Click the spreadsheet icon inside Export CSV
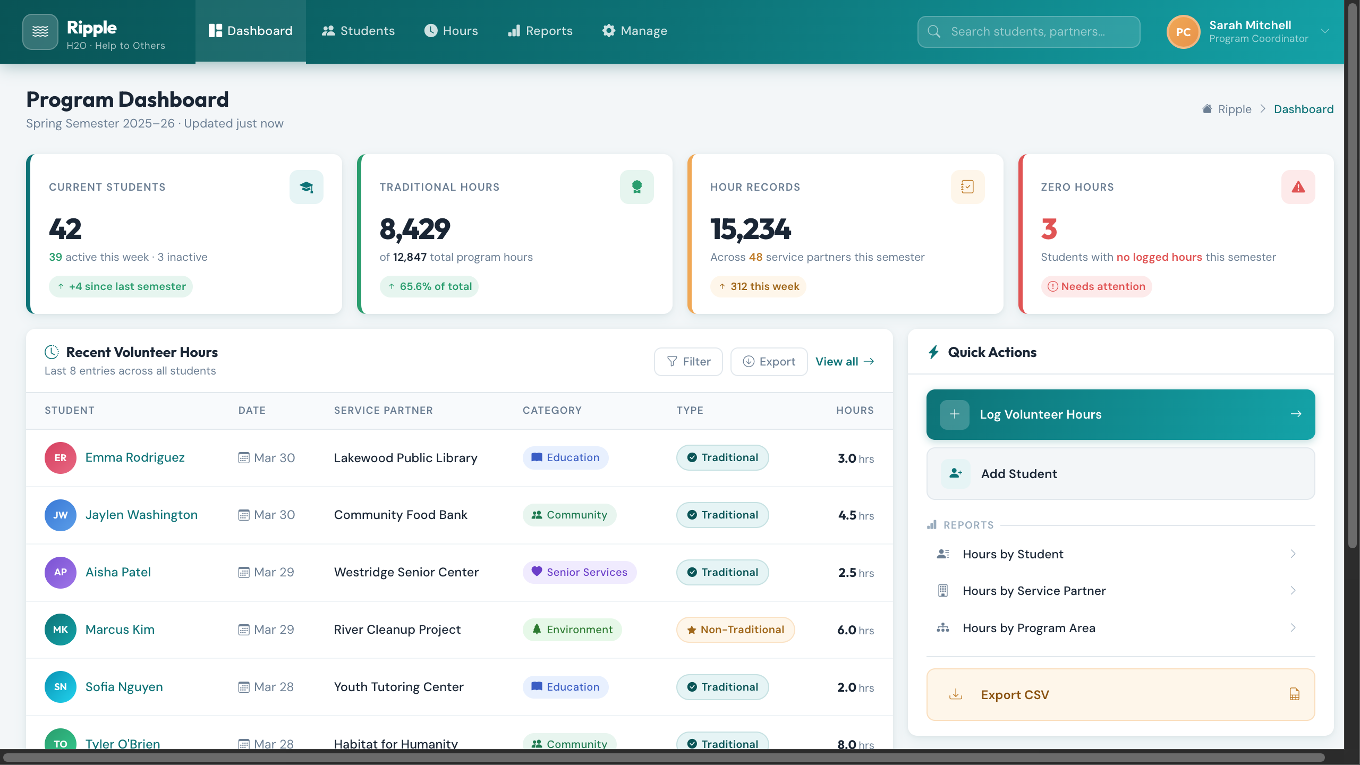Image resolution: width=1360 pixels, height=765 pixels. coord(1295,694)
